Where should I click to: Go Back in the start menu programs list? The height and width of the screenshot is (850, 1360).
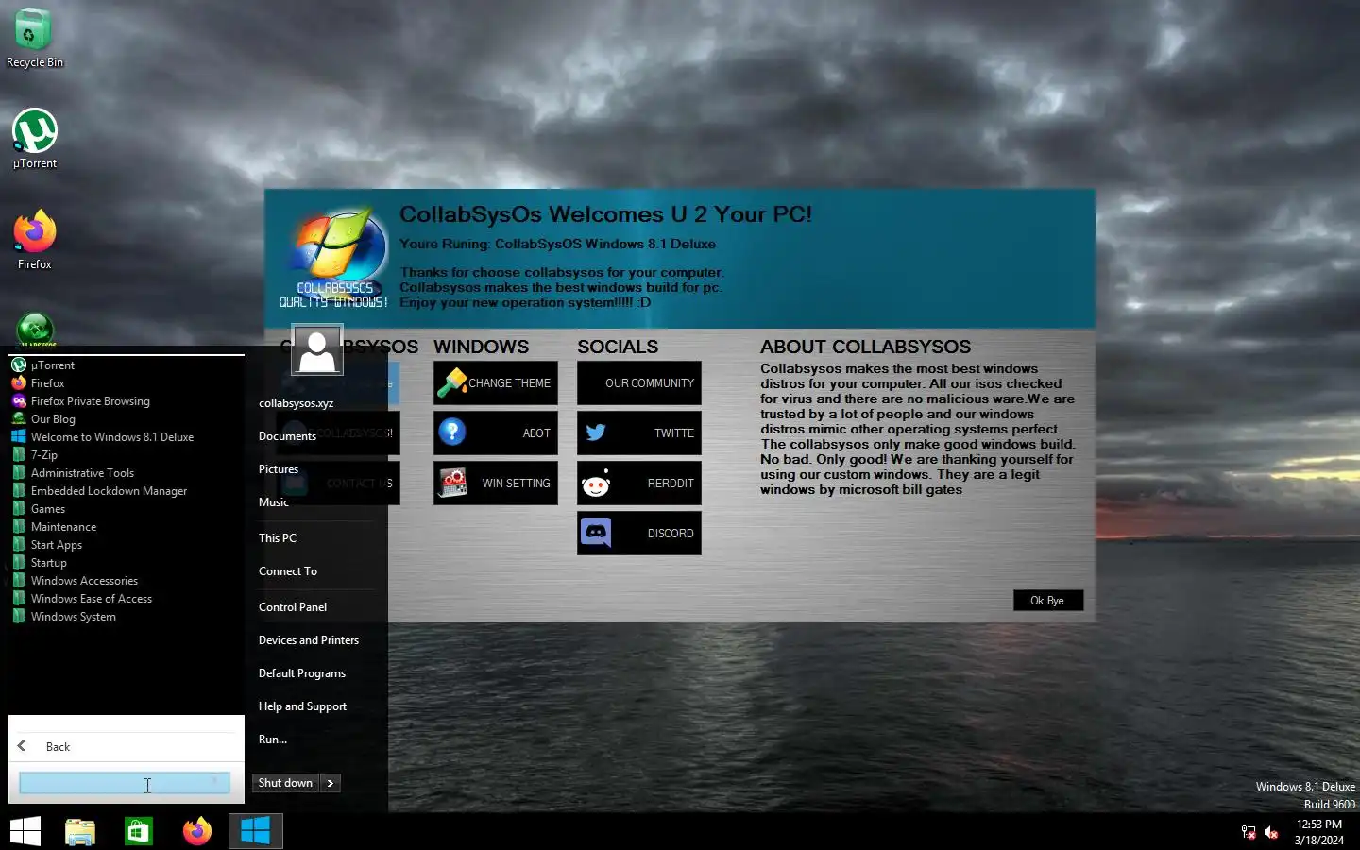(127, 746)
